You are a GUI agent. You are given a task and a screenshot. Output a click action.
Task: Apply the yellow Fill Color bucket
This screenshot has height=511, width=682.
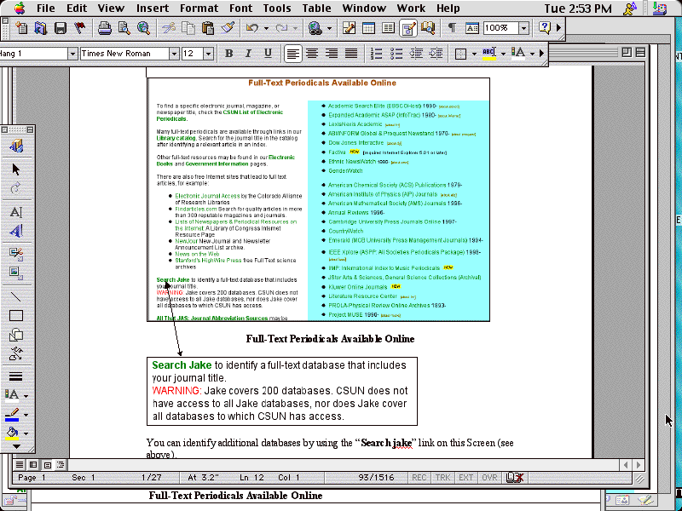pyautogui.click(x=12, y=433)
